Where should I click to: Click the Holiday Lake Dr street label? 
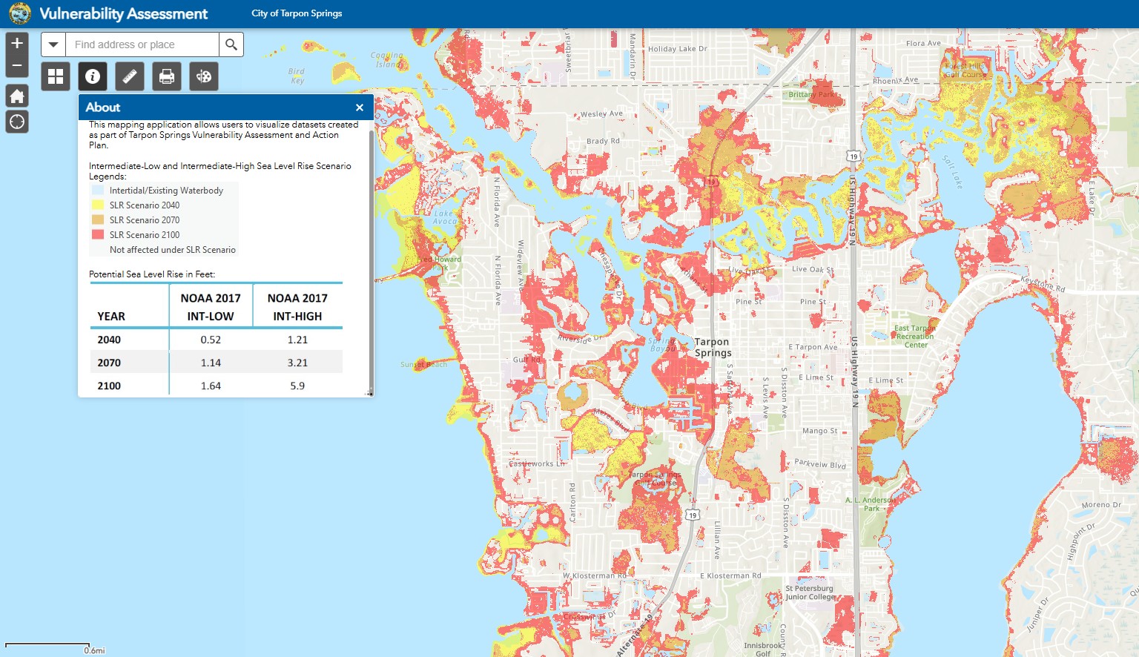click(x=678, y=49)
